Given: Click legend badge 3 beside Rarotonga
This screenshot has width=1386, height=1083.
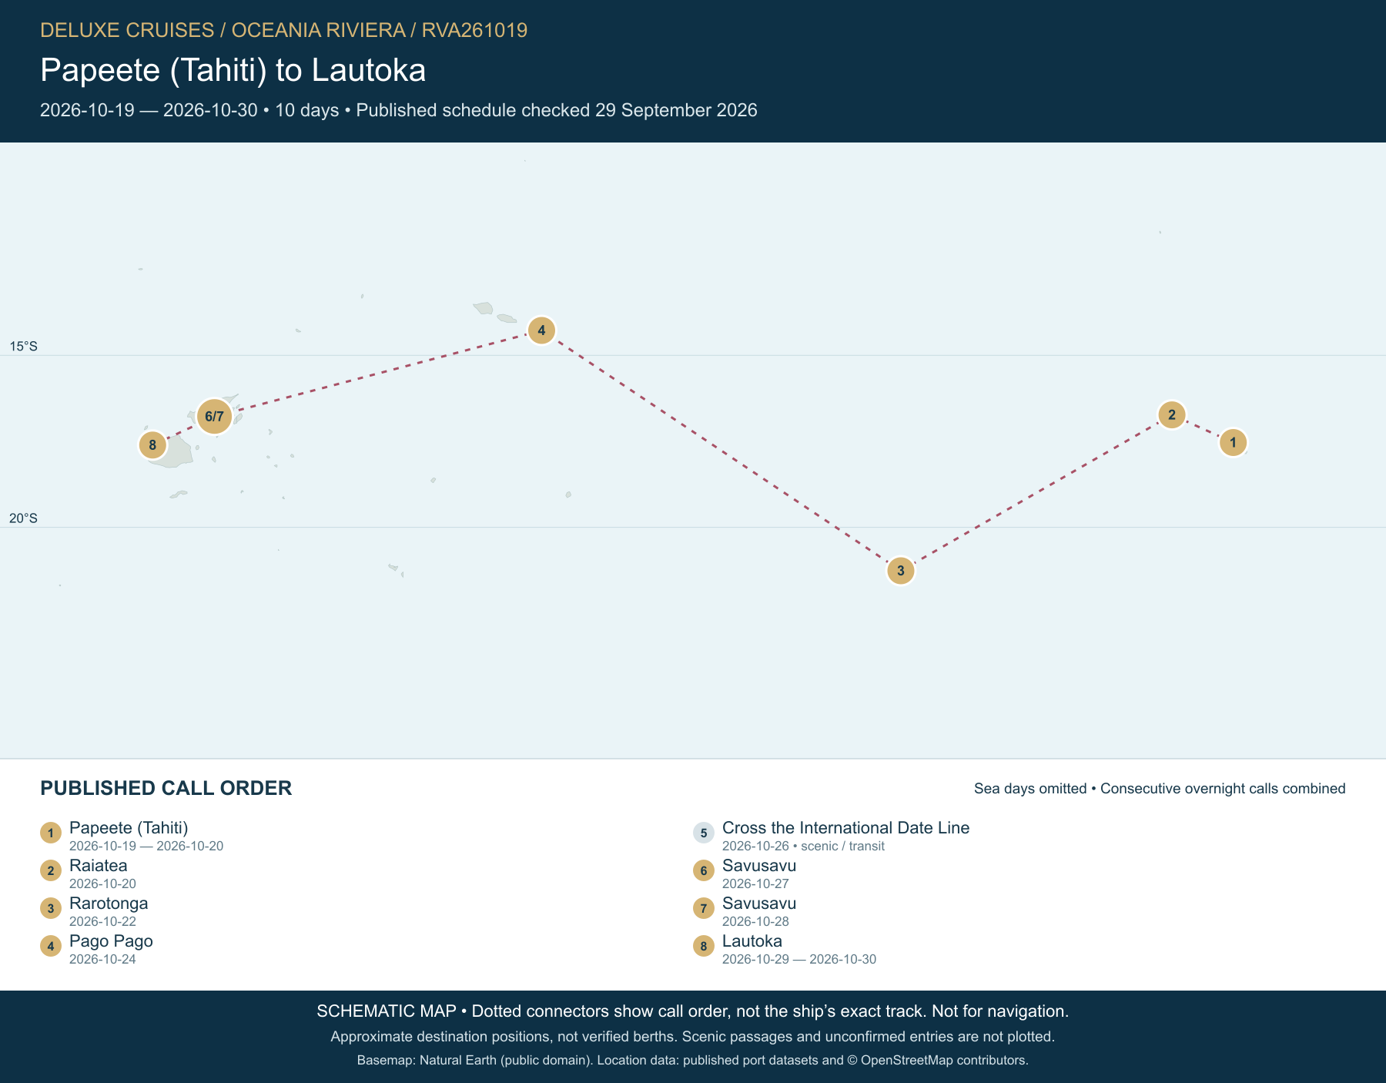Looking at the screenshot, I should point(50,908).
